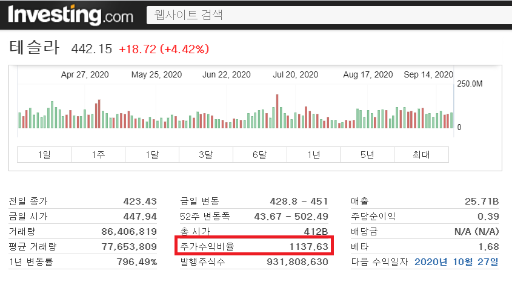Click the 평균 거래량 label
The height and width of the screenshot is (282, 512).
tap(33, 246)
